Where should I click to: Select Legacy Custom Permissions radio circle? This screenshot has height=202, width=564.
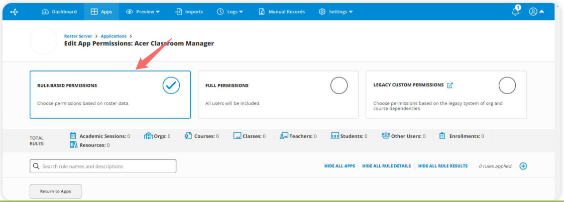coord(507,85)
